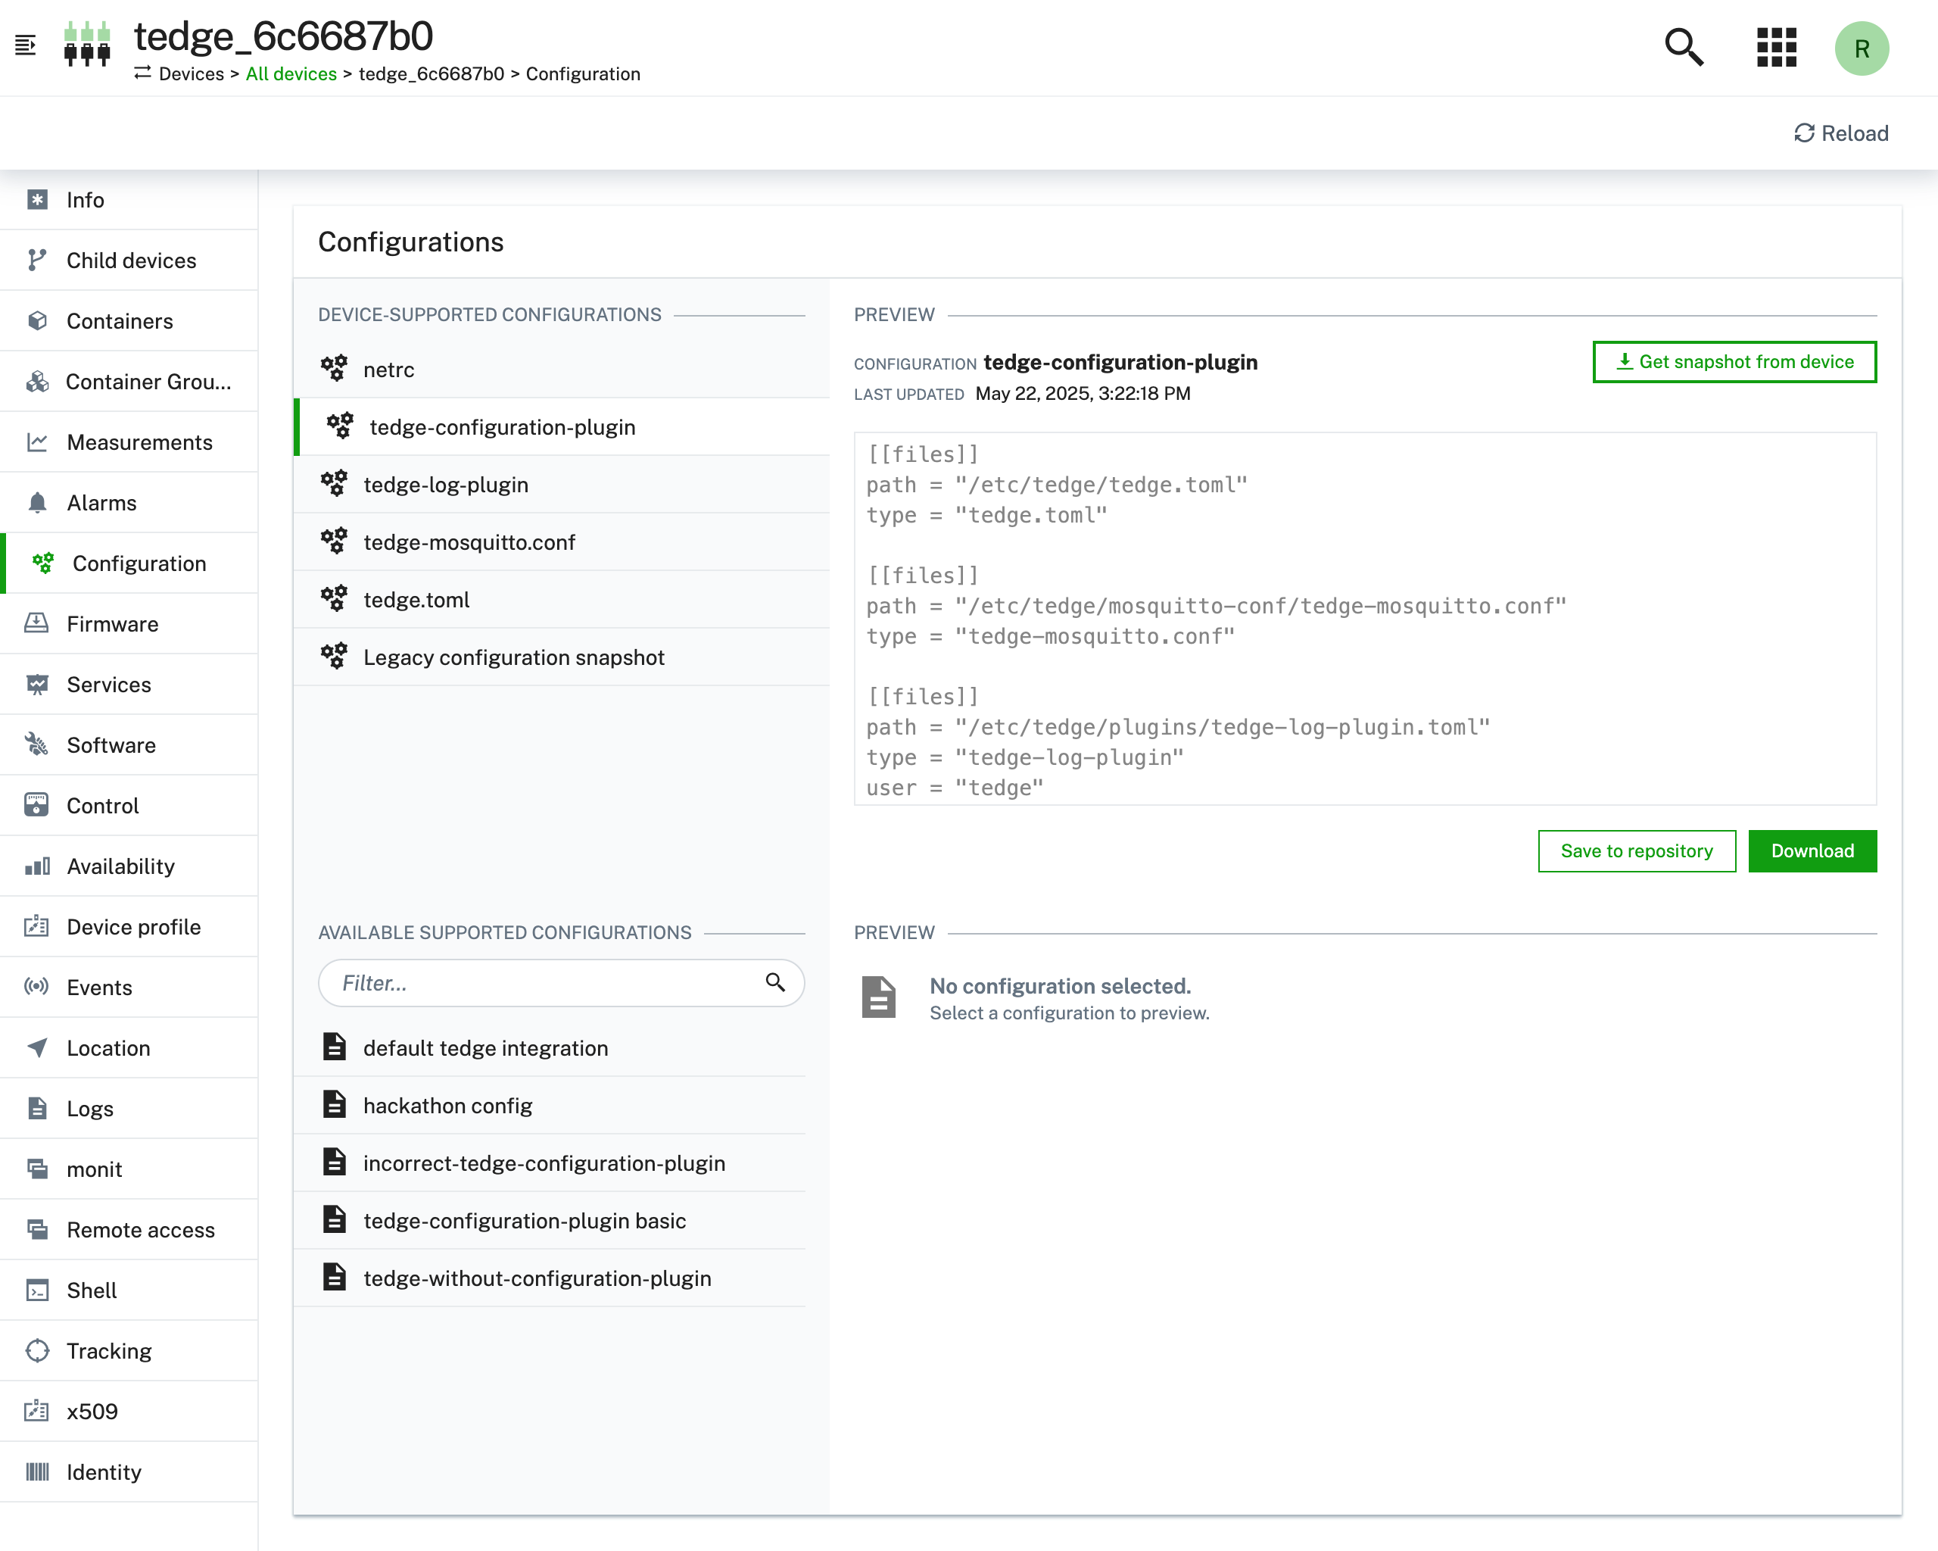Image resolution: width=1938 pixels, height=1551 pixels.
Task: Collapse the navigation menu hamburger icon
Action: click(25, 45)
